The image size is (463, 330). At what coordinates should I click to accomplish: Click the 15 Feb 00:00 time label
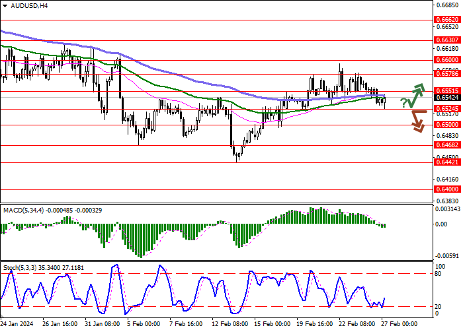(x=273, y=324)
